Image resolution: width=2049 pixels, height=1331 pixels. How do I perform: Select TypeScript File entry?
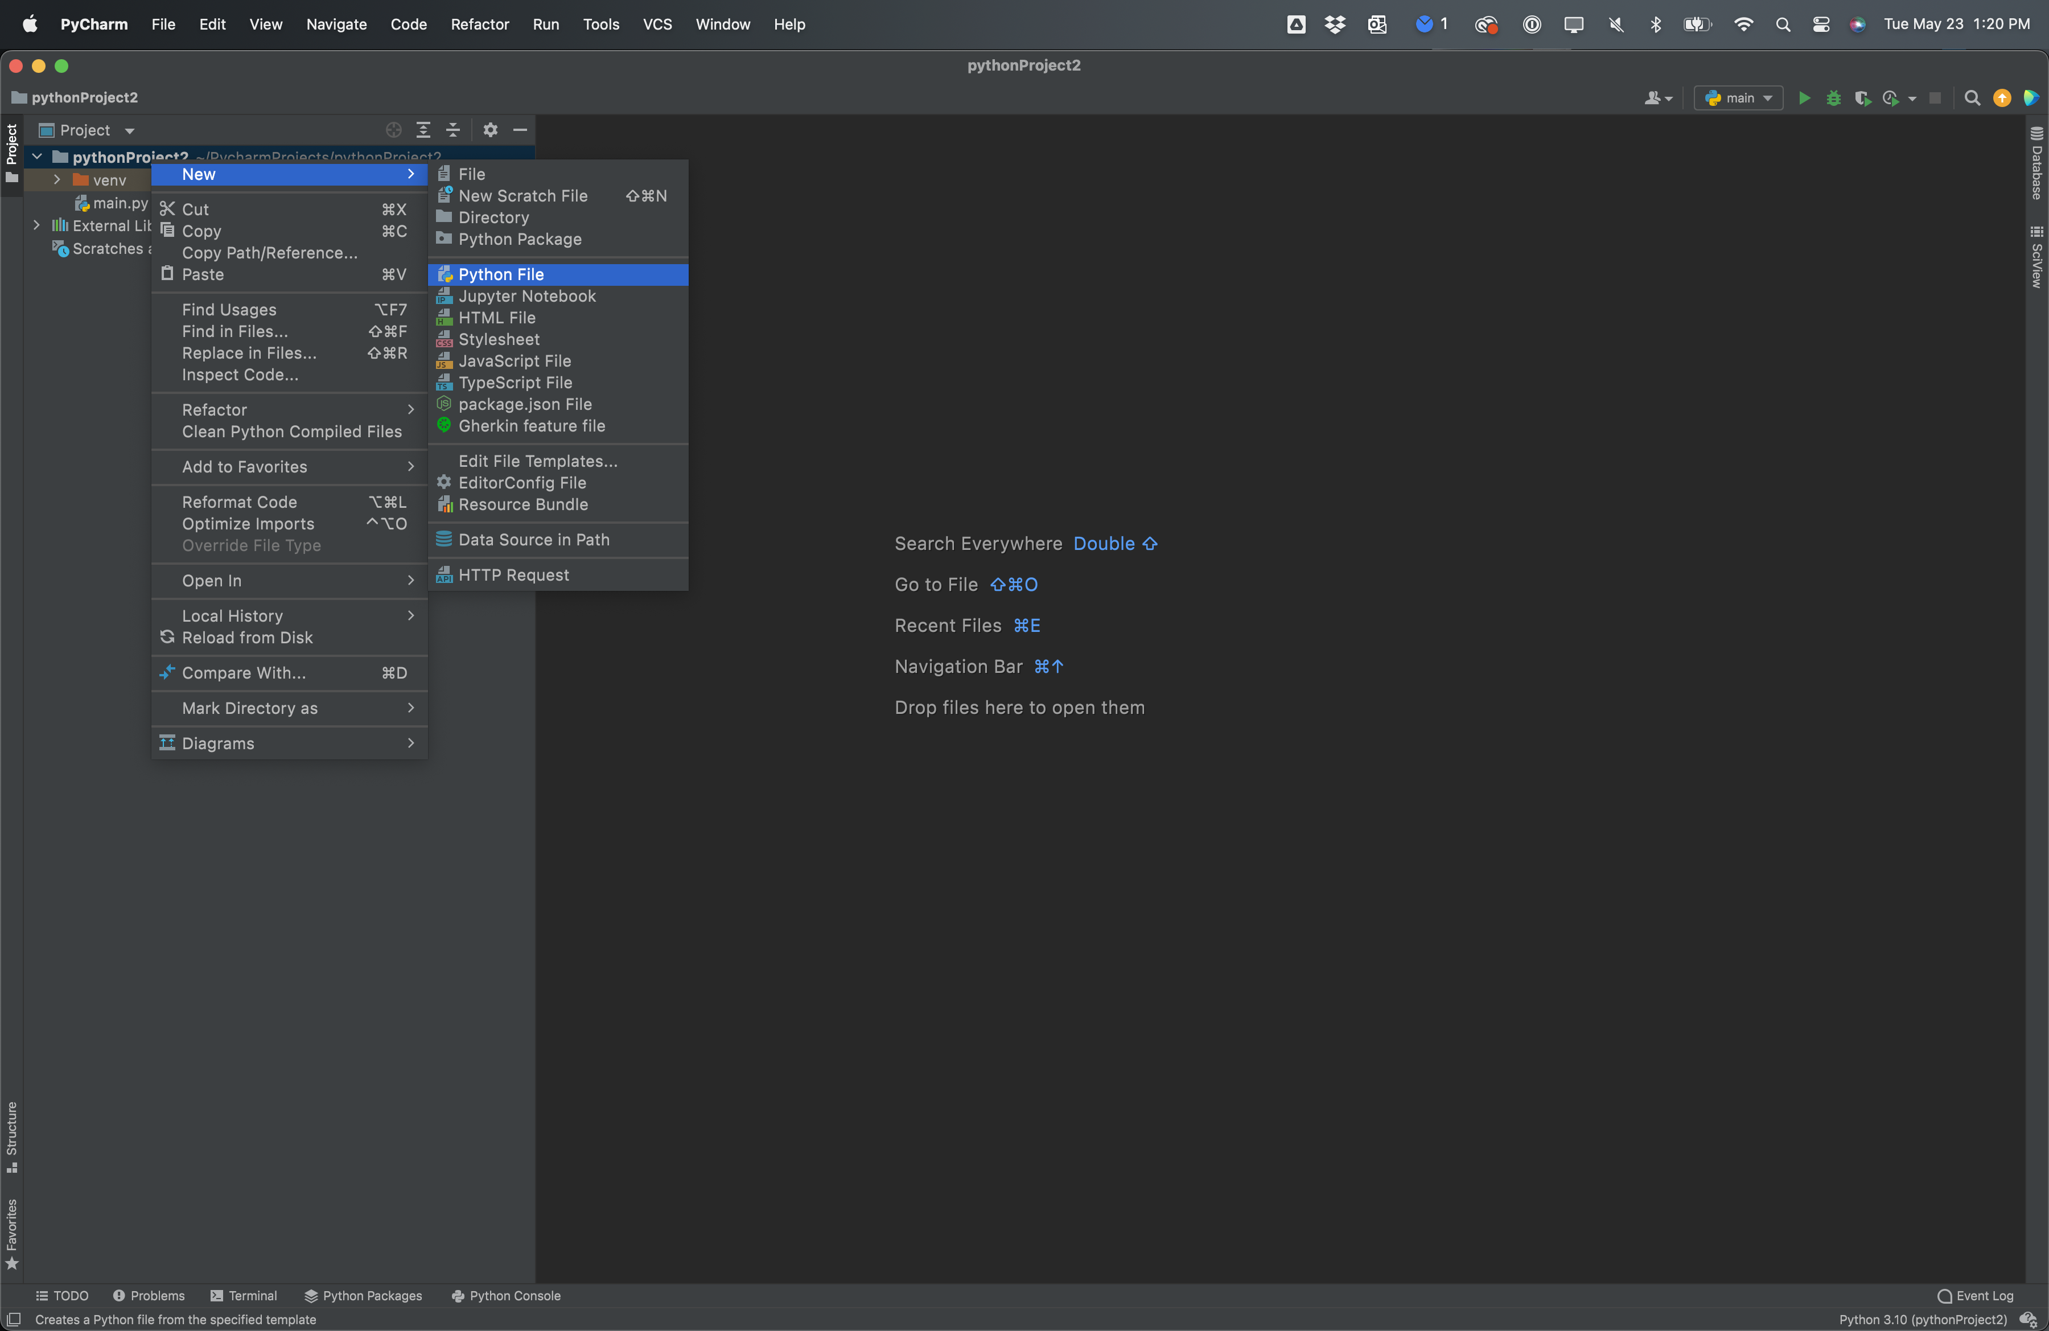click(x=558, y=382)
